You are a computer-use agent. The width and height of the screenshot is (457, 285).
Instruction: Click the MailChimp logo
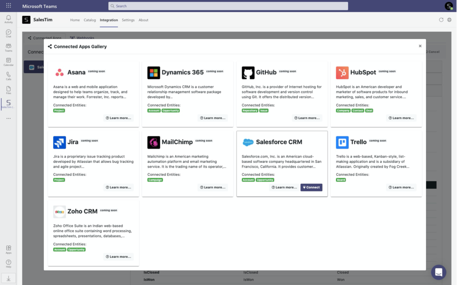[154, 142]
